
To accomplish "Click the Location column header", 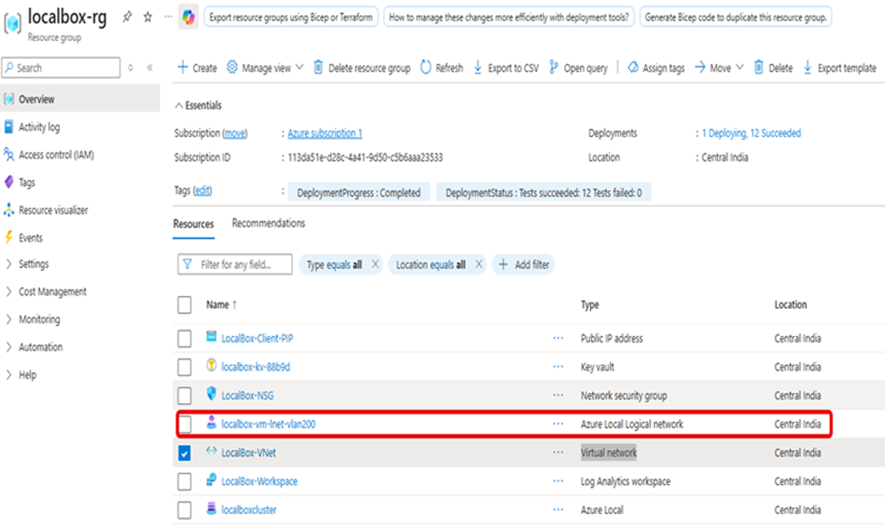I will click(x=791, y=305).
